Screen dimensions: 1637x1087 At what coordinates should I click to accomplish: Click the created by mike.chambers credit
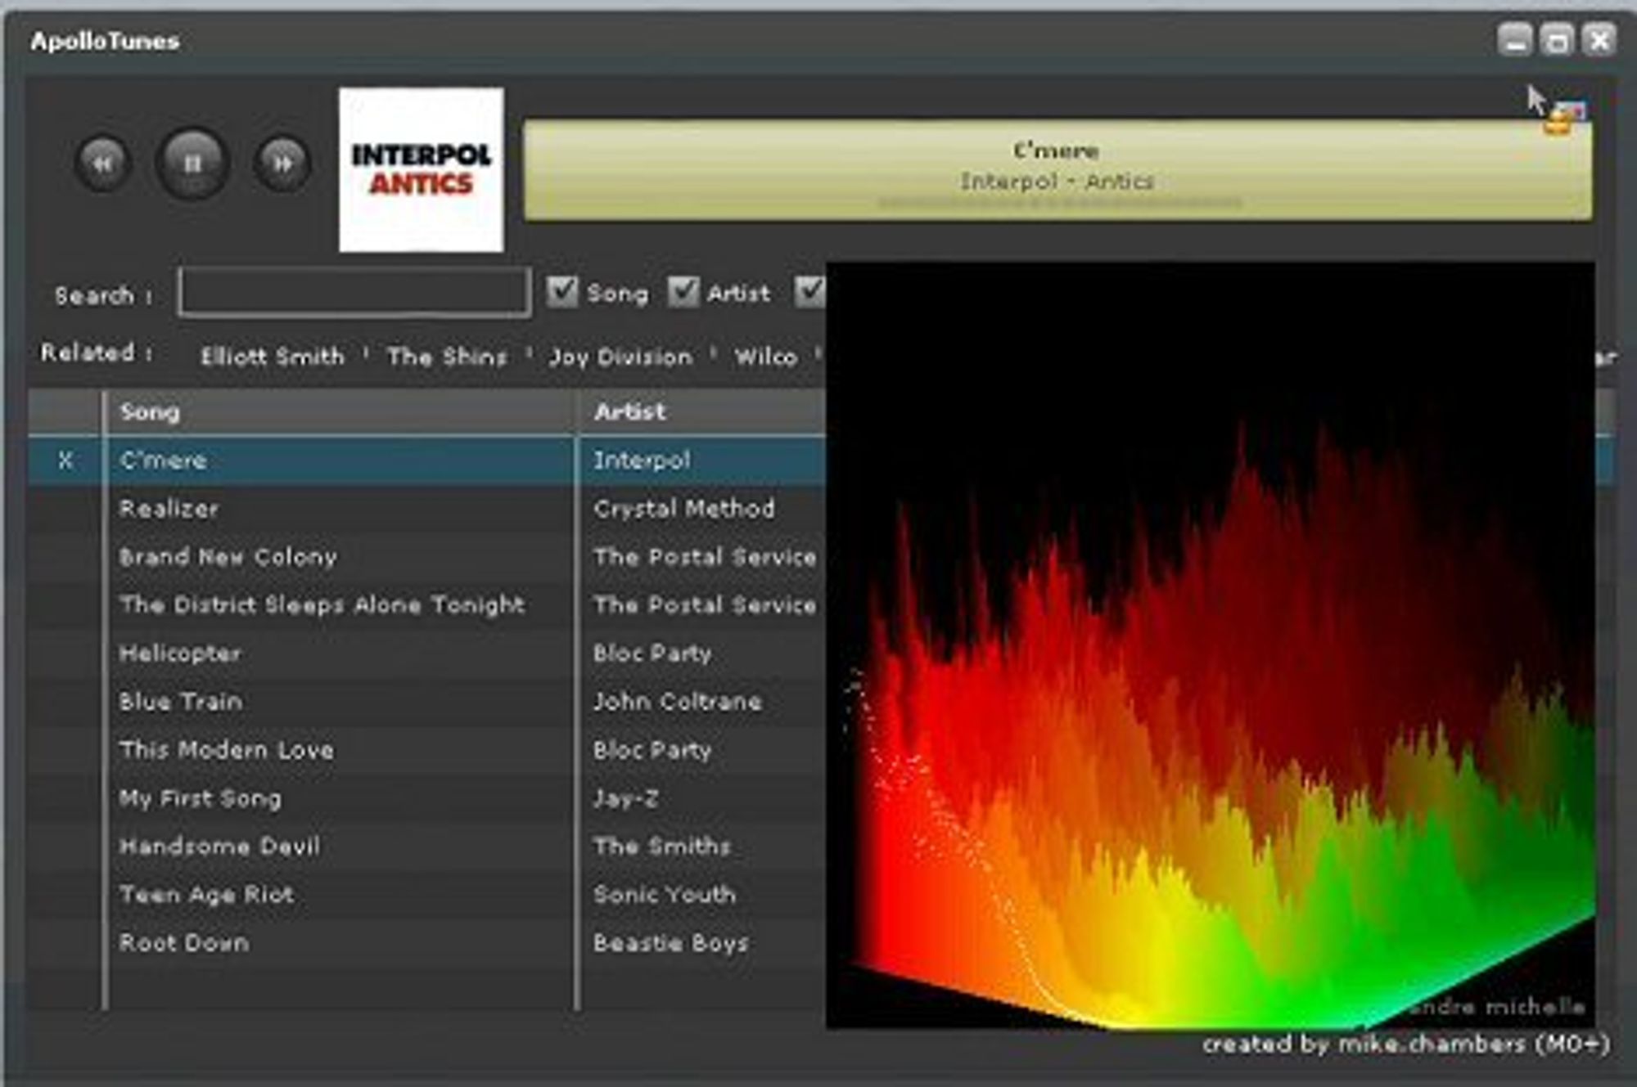pos(1405,1044)
